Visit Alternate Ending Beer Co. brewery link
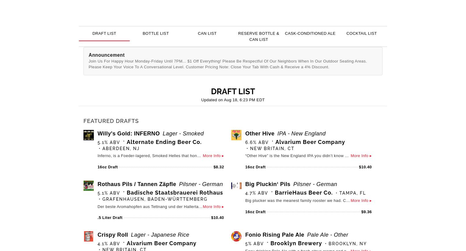The height and width of the screenshot is (251, 466). (x=164, y=142)
